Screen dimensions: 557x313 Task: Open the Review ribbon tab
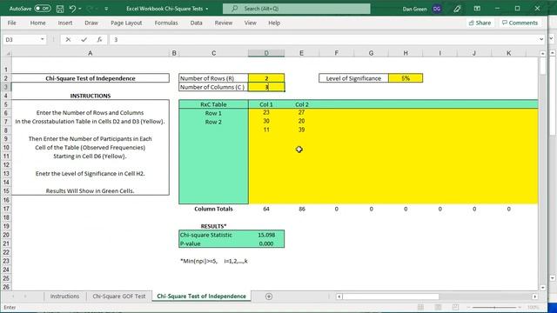[x=224, y=23]
